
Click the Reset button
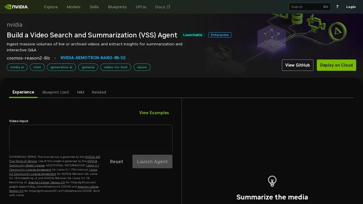coord(116,161)
